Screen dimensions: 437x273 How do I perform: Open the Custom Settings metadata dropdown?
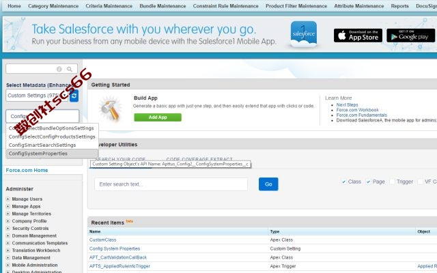(37, 96)
